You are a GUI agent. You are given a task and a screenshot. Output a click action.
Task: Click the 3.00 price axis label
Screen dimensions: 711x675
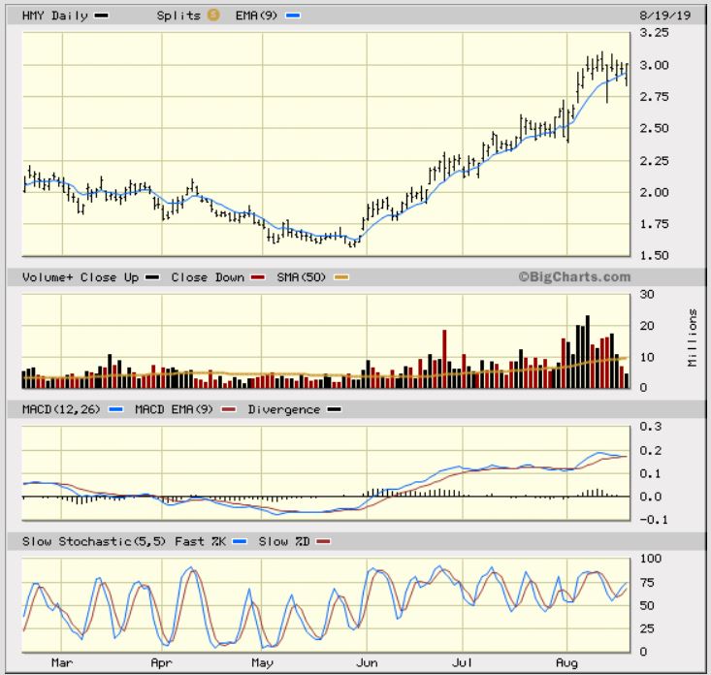657,65
